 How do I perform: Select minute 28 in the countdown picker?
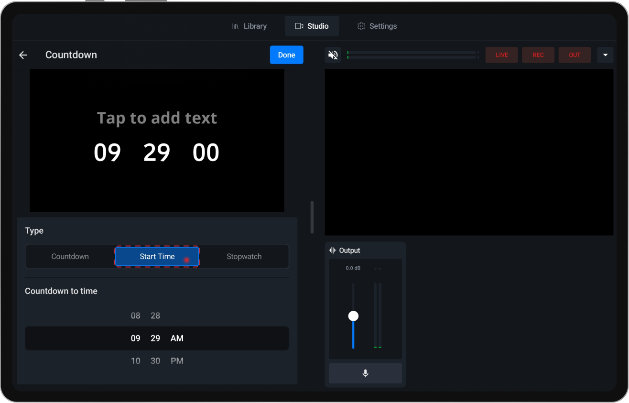(155, 316)
